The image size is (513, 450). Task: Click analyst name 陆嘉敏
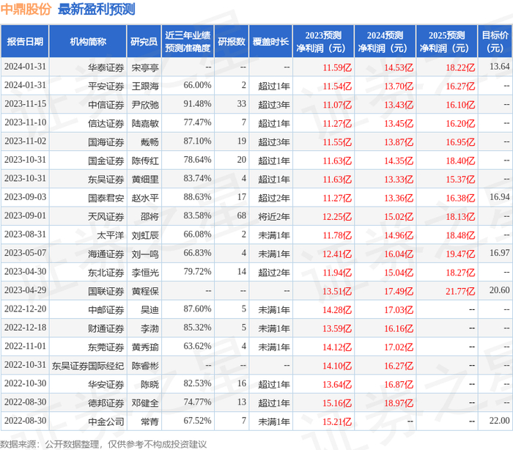[x=145, y=123]
